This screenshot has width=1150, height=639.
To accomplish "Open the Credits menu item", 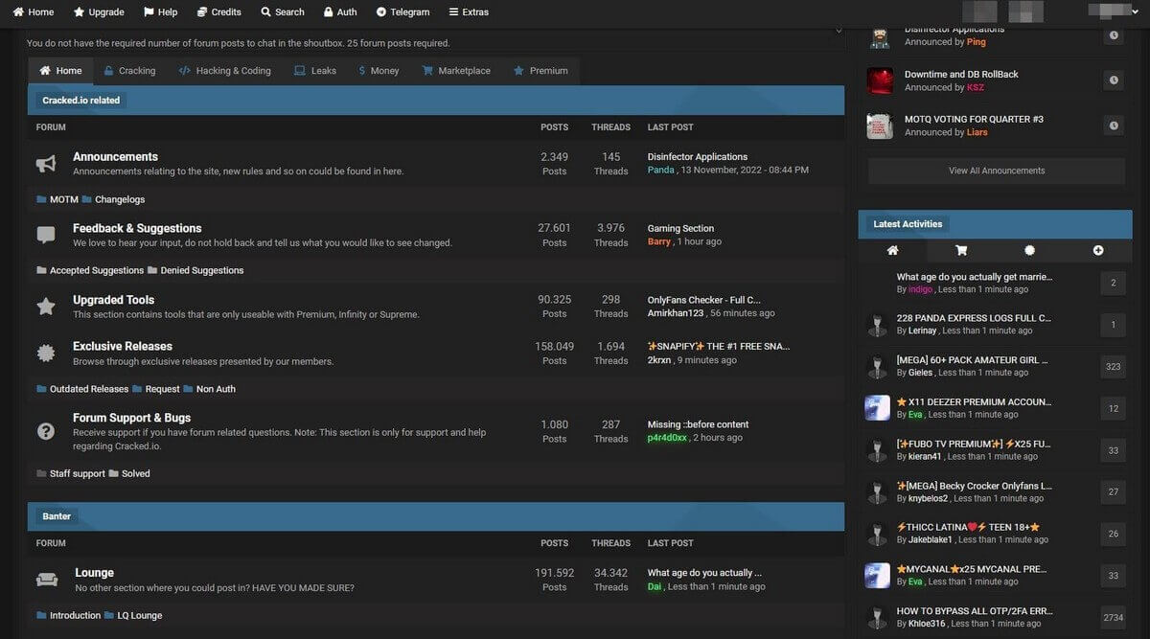I will coord(218,11).
